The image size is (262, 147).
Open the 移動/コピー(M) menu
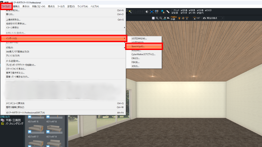[x=39, y=6]
